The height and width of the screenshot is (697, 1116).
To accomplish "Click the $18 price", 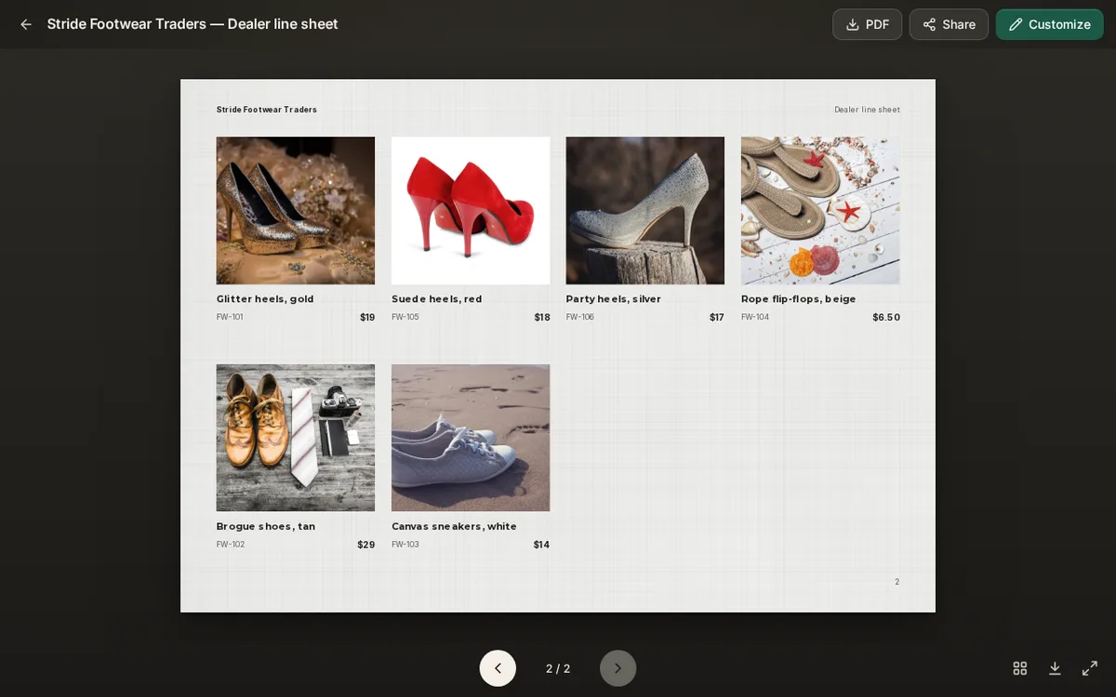I will point(542,317).
